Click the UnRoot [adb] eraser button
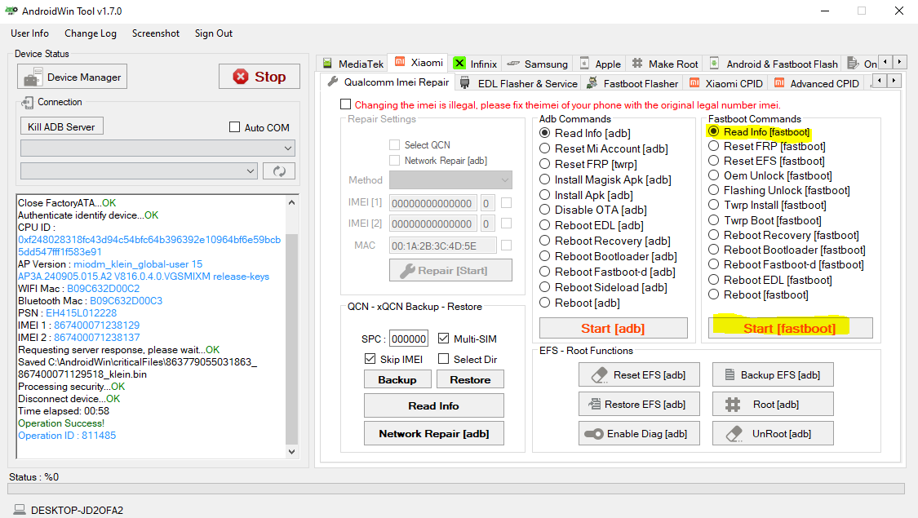 click(x=772, y=433)
